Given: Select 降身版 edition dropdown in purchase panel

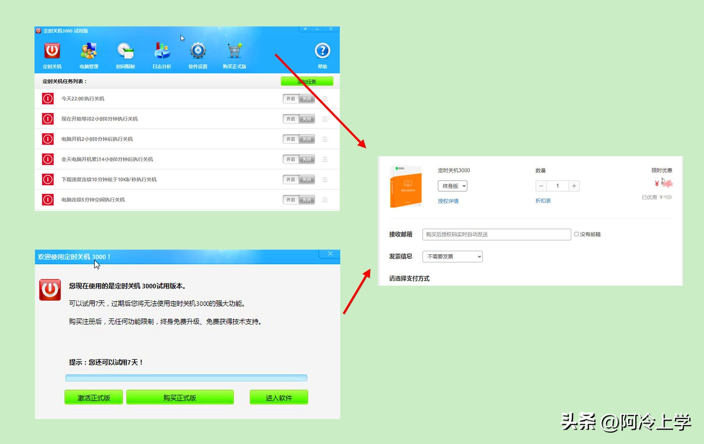Looking at the screenshot, I should pyautogui.click(x=452, y=185).
